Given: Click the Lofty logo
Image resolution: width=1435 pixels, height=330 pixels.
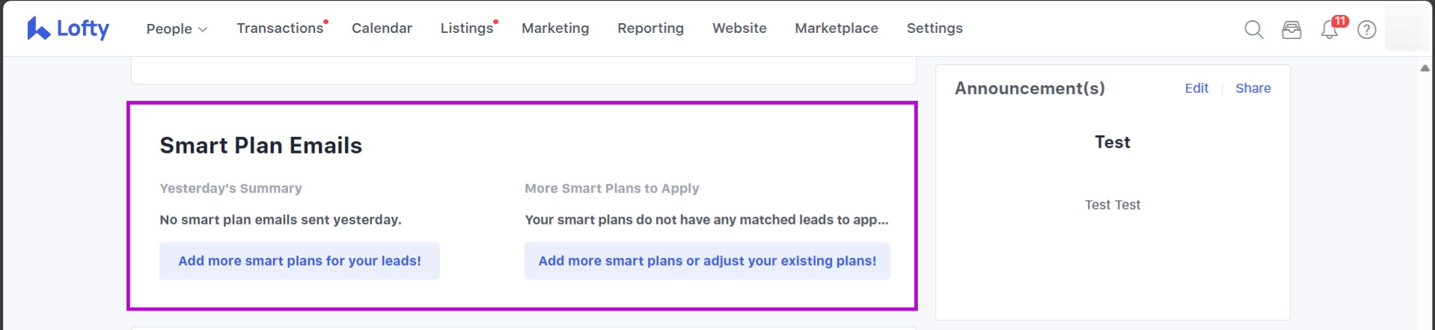Looking at the screenshot, I should 68,28.
